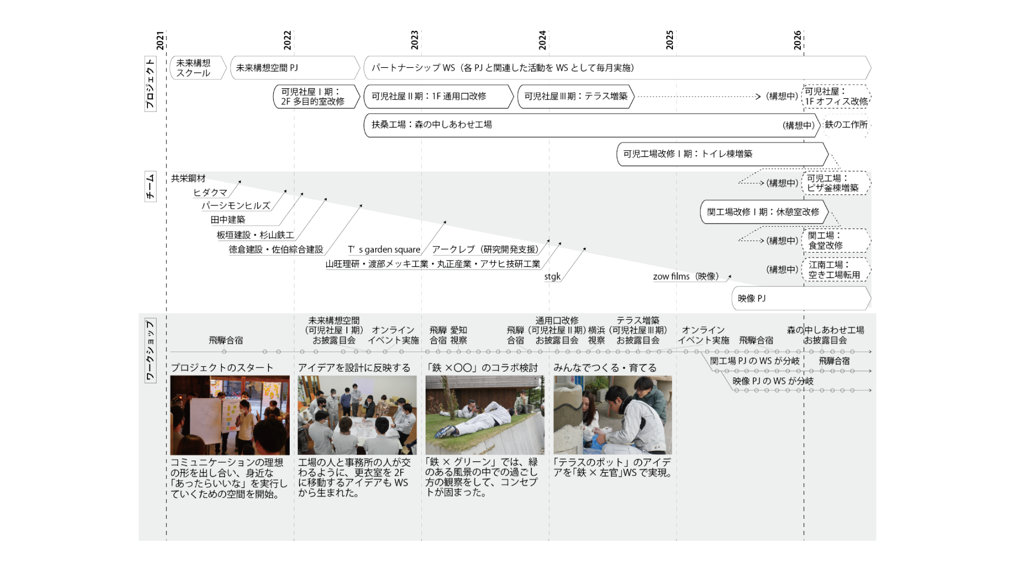The width and height of the screenshot is (1015, 571).
Task: Click the heading 「鉄×〇〇」のコラボ検討
Action: pos(482,368)
